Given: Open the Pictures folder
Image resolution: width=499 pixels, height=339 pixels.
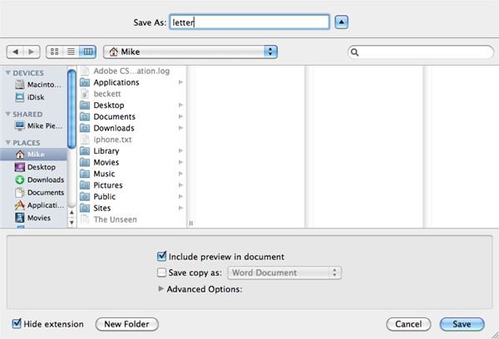Looking at the screenshot, I should point(131,185).
